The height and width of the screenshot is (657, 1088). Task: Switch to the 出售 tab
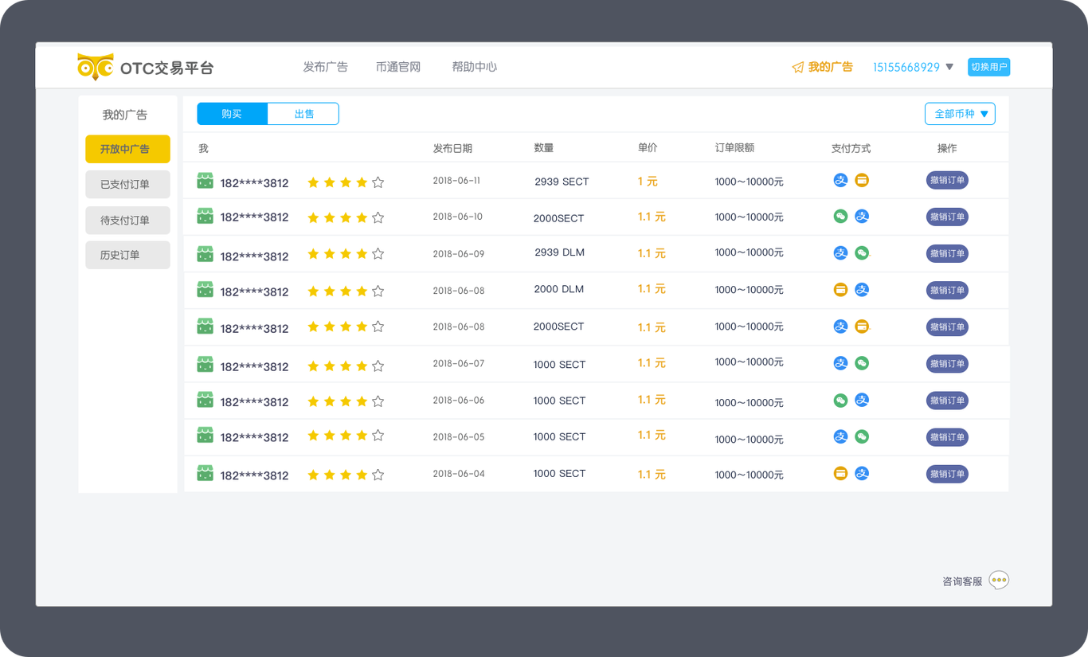click(303, 114)
